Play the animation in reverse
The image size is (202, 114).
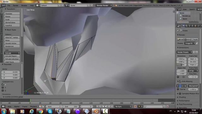[103, 106]
